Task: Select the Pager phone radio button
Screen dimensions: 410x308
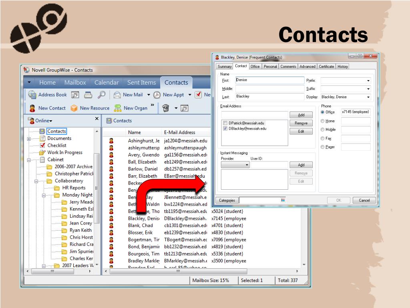Action: [x=322, y=147]
